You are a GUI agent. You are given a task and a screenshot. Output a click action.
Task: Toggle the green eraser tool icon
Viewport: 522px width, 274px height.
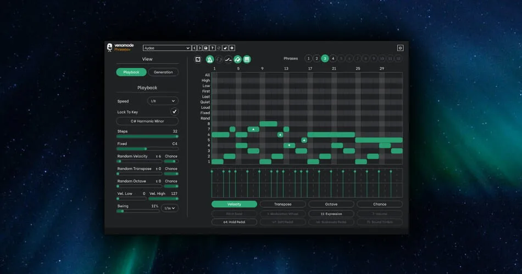[x=237, y=59]
